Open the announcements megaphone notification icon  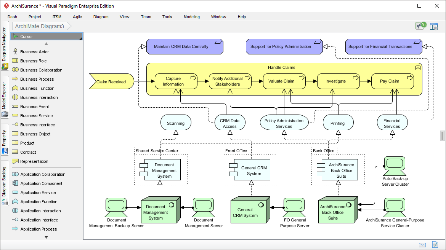420,26
